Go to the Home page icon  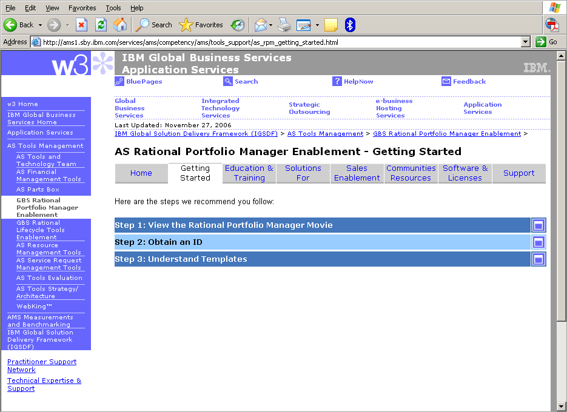click(120, 25)
